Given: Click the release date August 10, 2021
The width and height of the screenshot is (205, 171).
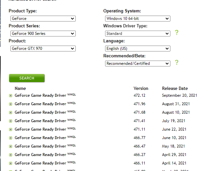Looking at the screenshot, I should pyautogui.click(x=176, y=112).
